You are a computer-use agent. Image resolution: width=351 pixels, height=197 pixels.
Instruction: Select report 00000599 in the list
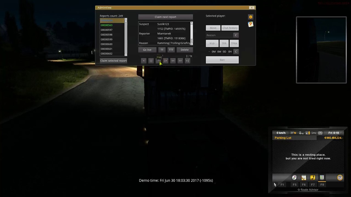pyautogui.click(x=112, y=39)
